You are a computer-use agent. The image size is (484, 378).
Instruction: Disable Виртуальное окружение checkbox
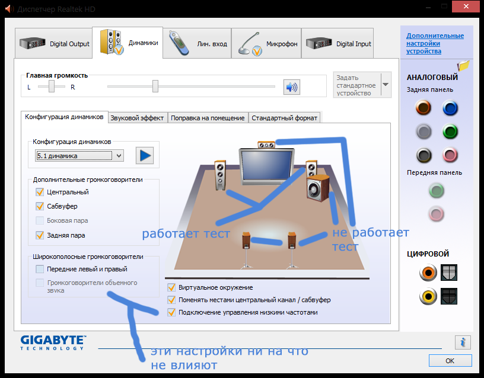coord(171,287)
